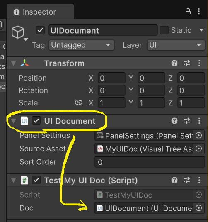The image size is (208, 222).
Task: Click the Test My UI Doc script icon
Action: pyautogui.click(x=24, y=180)
